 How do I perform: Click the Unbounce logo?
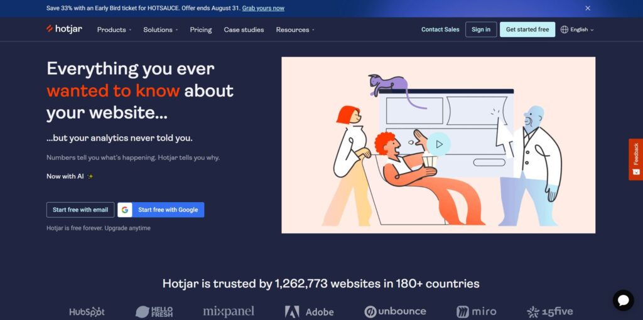coord(395,311)
